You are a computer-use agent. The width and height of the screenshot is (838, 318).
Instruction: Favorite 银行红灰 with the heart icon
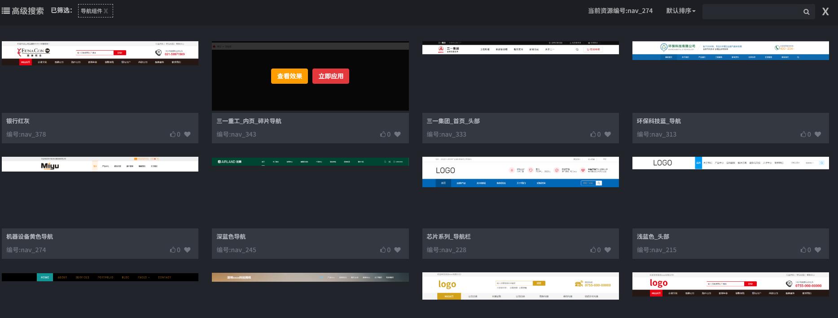click(x=187, y=134)
